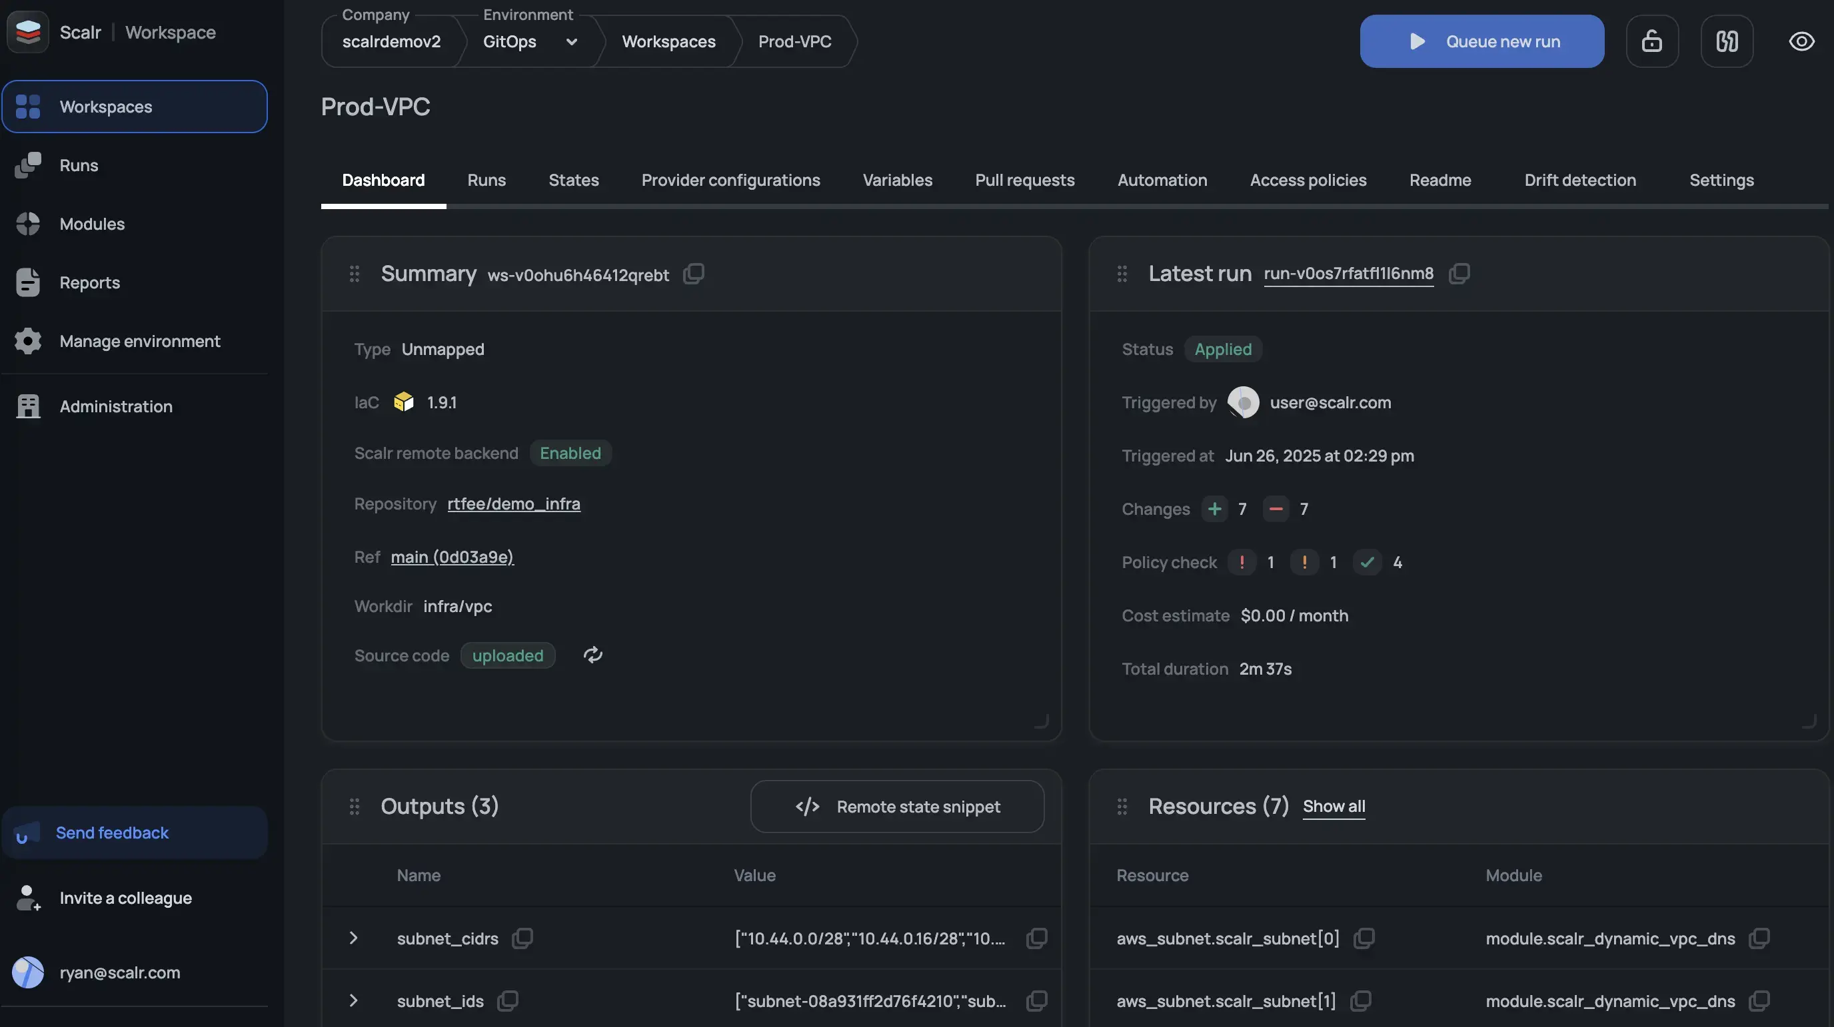The height and width of the screenshot is (1027, 1834).
Task: Open the Automation tab
Action: pyautogui.click(x=1162, y=180)
